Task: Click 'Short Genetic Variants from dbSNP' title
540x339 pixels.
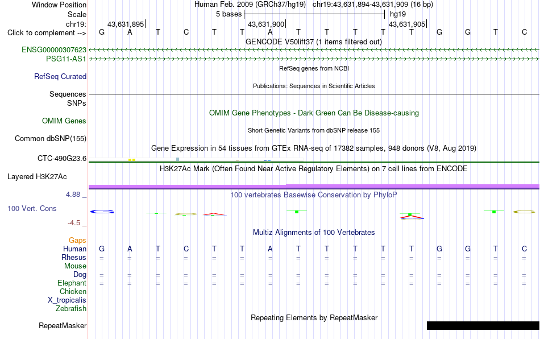Action: [314, 130]
